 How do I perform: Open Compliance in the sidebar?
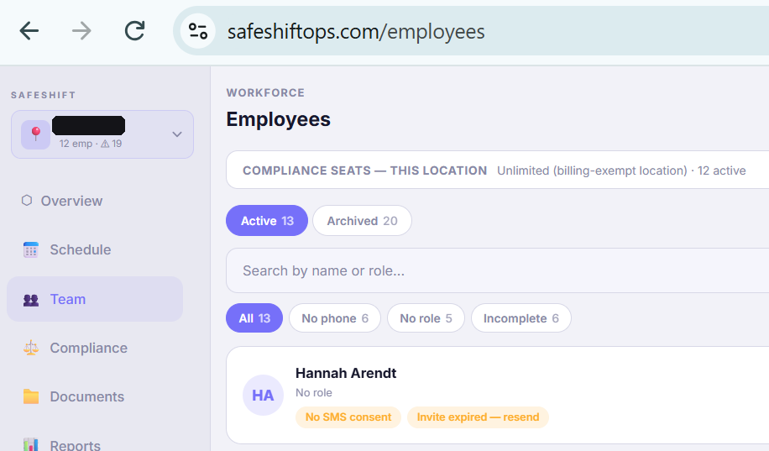click(89, 348)
